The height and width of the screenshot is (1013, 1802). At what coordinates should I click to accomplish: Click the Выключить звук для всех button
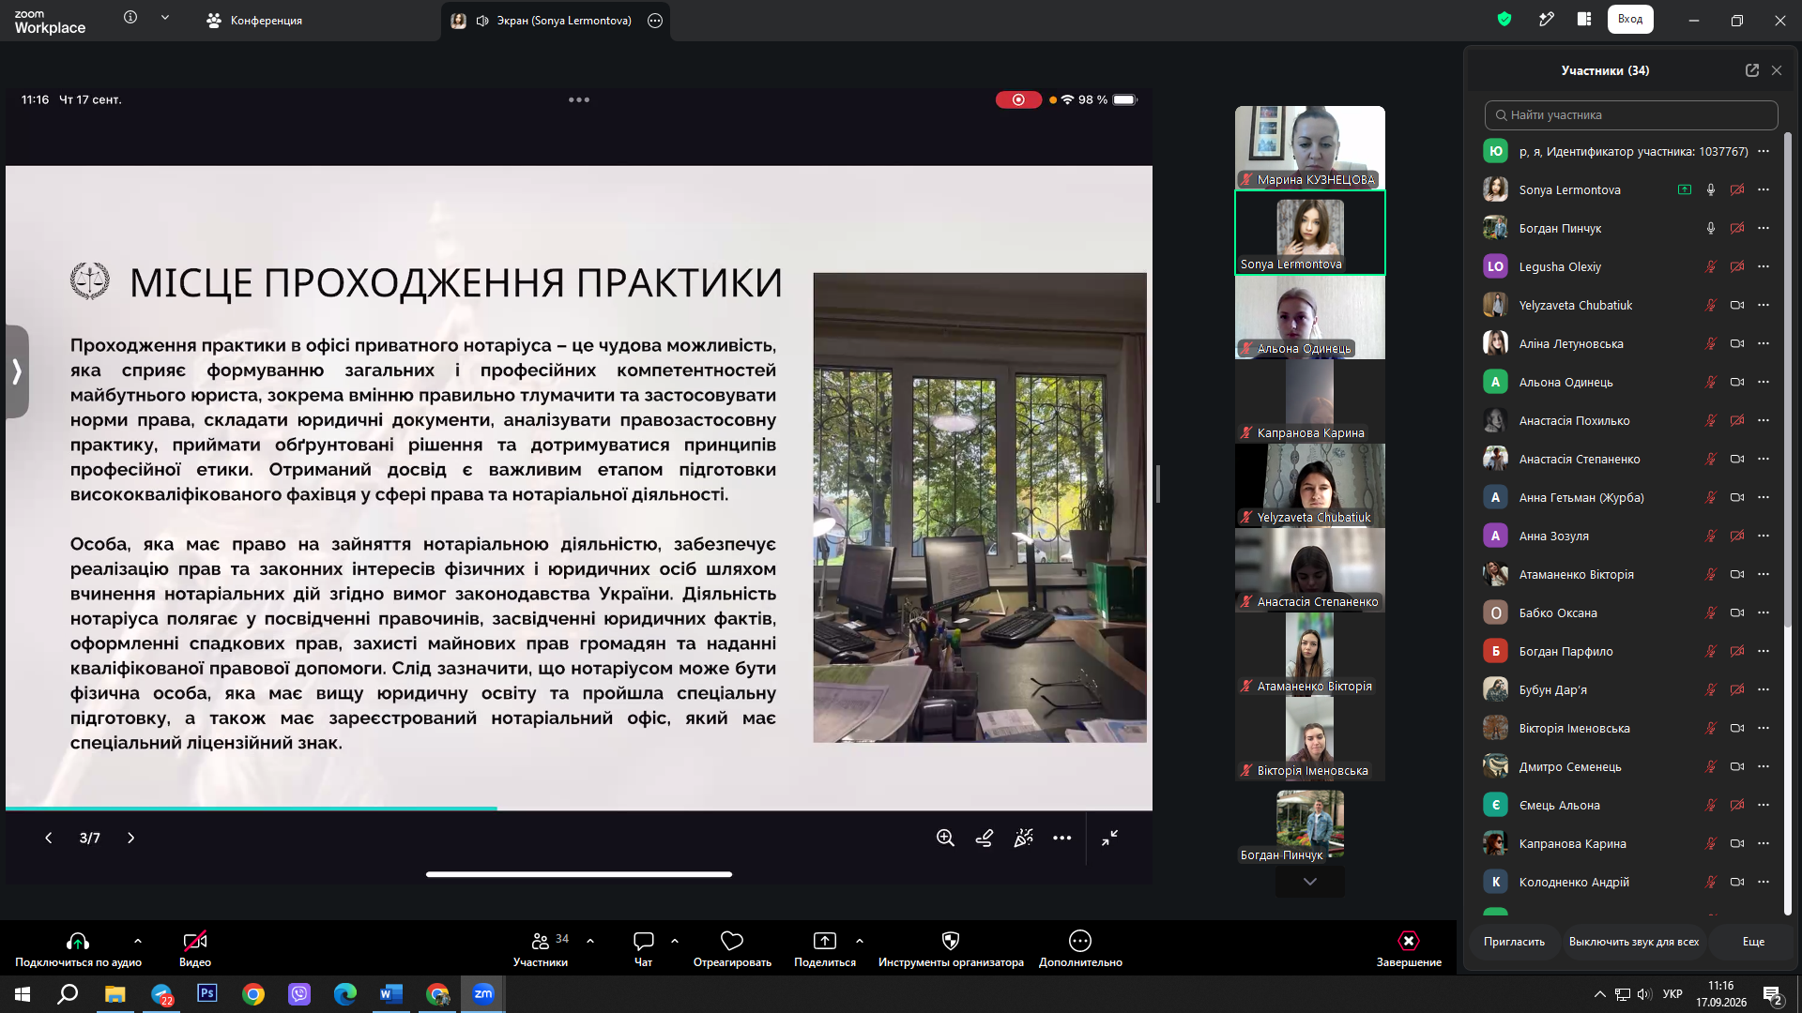coord(1634,942)
